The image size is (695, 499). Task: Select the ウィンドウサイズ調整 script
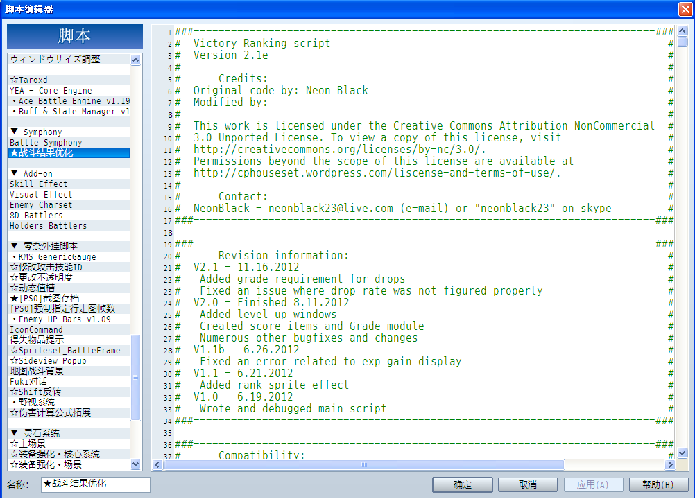pos(69,60)
